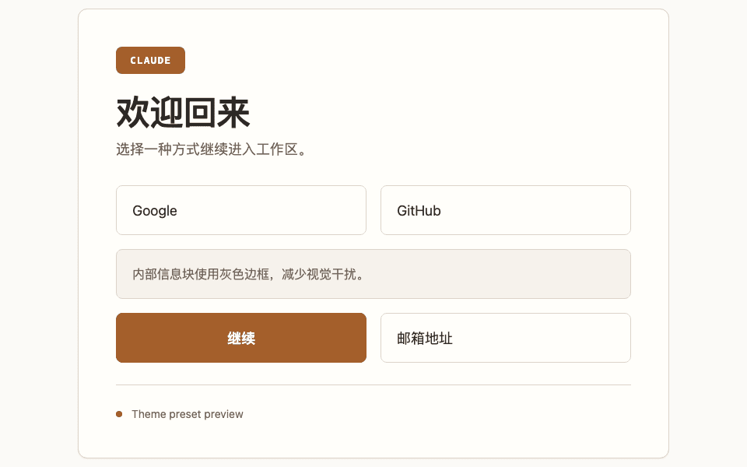Choose the GitHub sign-in option
This screenshot has width=747, height=467.
tap(506, 210)
